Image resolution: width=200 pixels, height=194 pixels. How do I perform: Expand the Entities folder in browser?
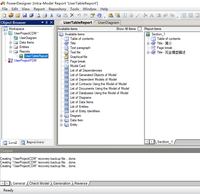tap(10, 47)
